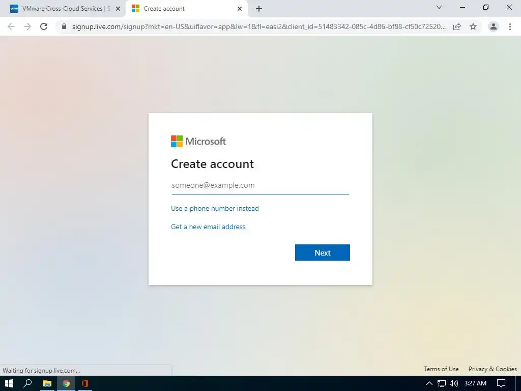Image resolution: width=521 pixels, height=391 pixels.
Task: Open the network status tray icon
Action: pyautogui.click(x=441, y=383)
